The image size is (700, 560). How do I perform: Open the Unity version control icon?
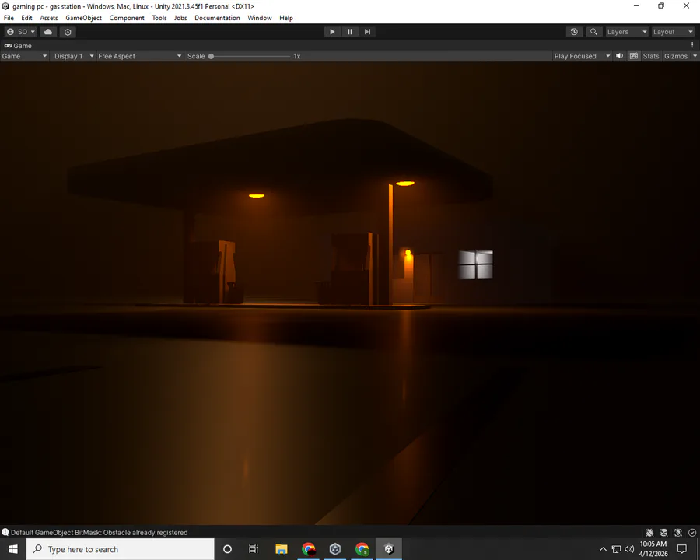point(68,32)
